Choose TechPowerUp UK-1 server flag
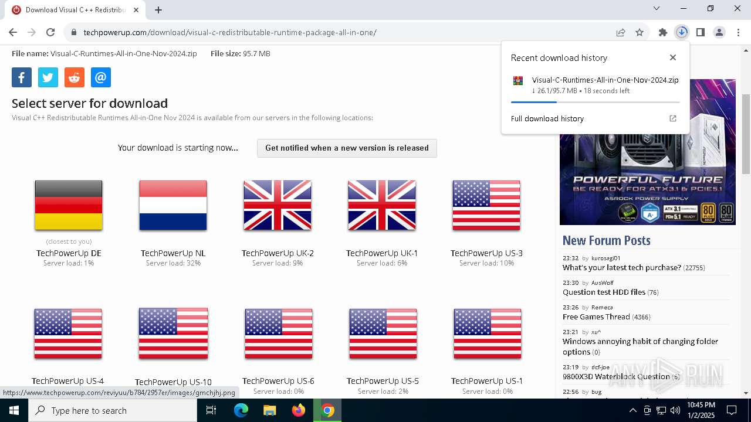 [x=382, y=205]
